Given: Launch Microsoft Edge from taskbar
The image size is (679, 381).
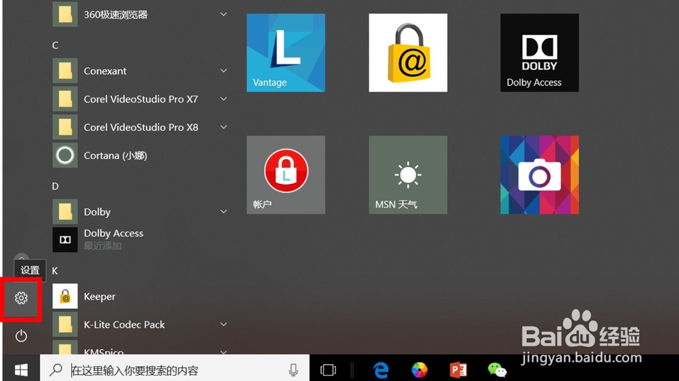Looking at the screenshot, I should pyautogui.click(x=381, y=369).
